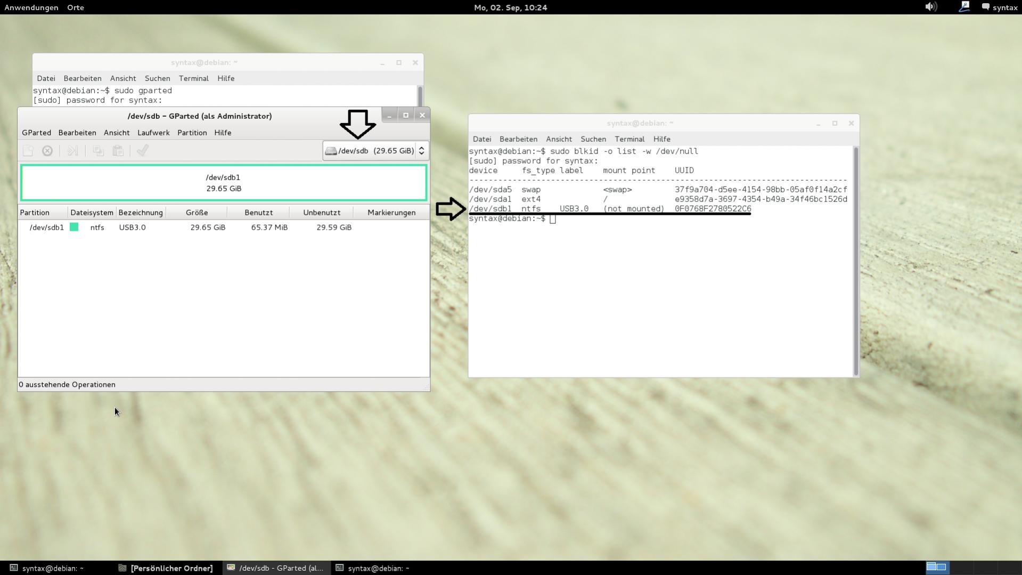Click the New partition toolbar icon in GParted
Viewport: 1022px width, 575px height.
tap(28, 151)
